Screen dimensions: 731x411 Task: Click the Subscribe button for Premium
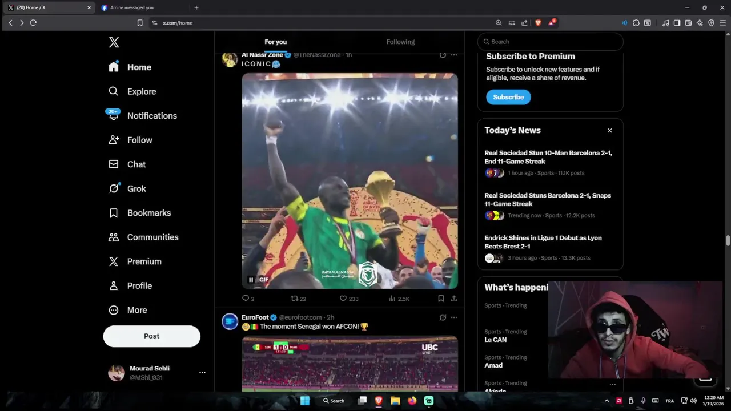pyautogui.click(x=508, y=97)
